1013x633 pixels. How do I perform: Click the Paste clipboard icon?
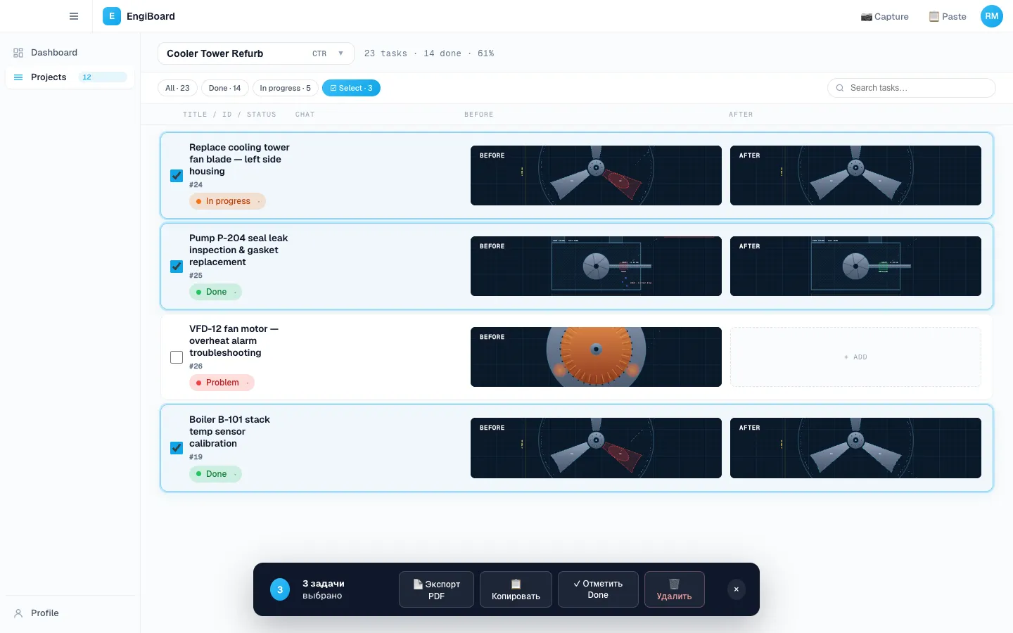pyautogui.click(x=934, y=17)
